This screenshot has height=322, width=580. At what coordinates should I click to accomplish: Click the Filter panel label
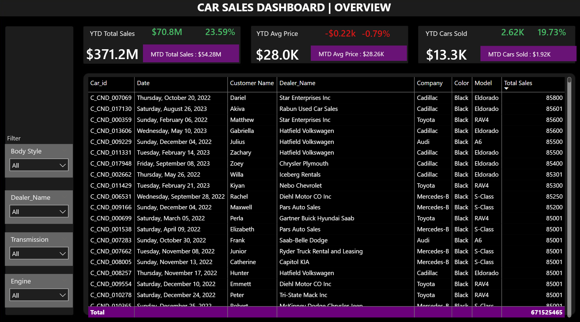[14, 138]
